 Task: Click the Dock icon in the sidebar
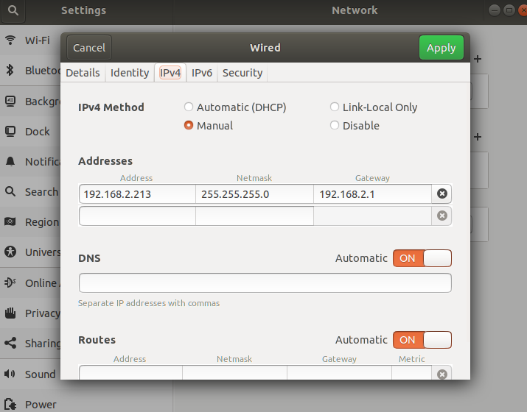click(x=10, y=131)
